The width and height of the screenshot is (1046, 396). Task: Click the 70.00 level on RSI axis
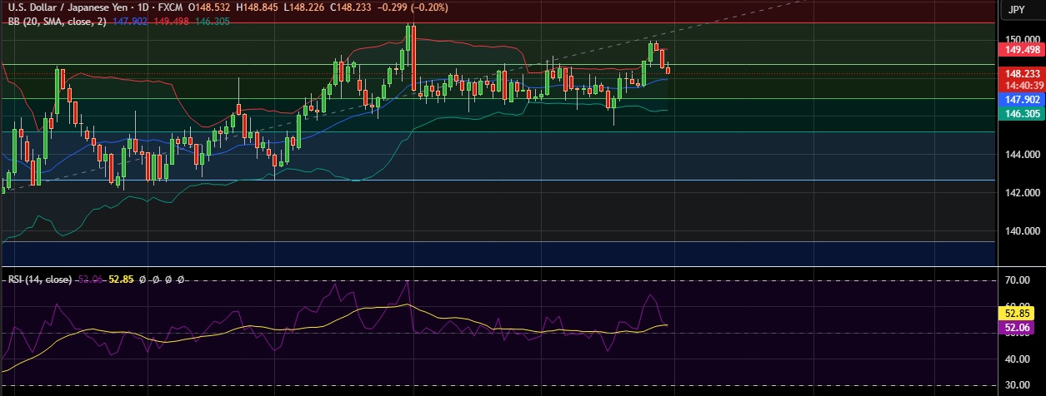1019,280
